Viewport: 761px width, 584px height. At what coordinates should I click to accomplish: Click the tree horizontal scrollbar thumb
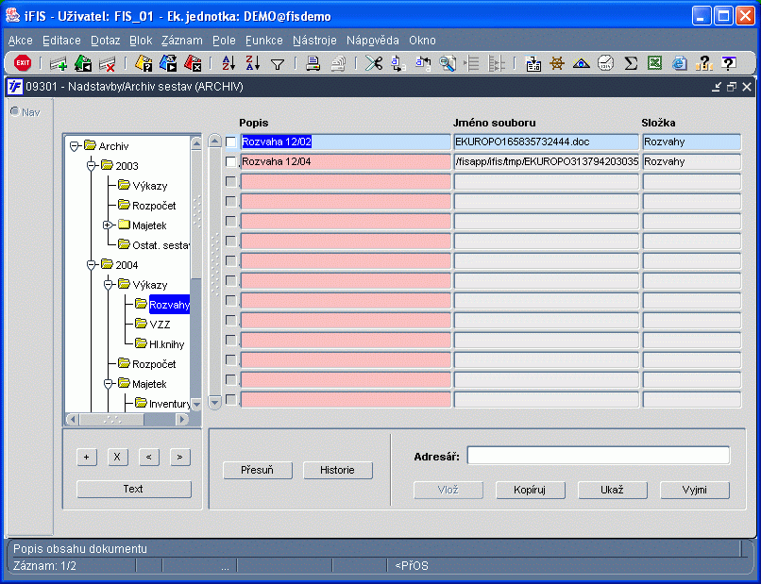(x=112, y=419)
